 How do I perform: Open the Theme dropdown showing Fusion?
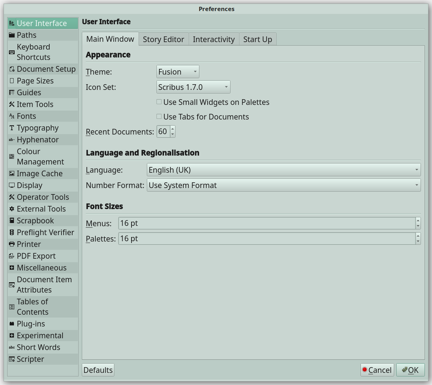tap(178, 72)
